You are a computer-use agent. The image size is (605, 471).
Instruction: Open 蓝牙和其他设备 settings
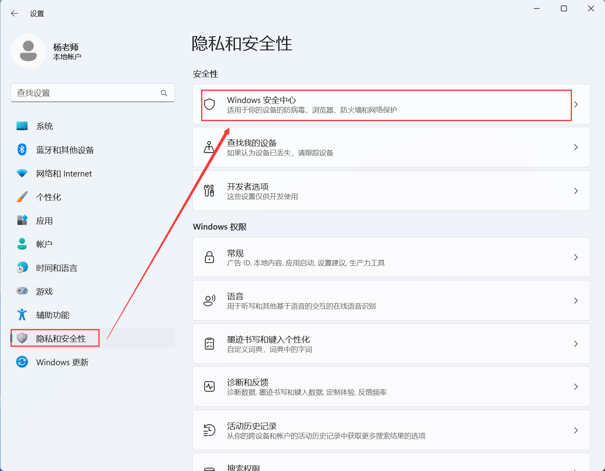93,150
